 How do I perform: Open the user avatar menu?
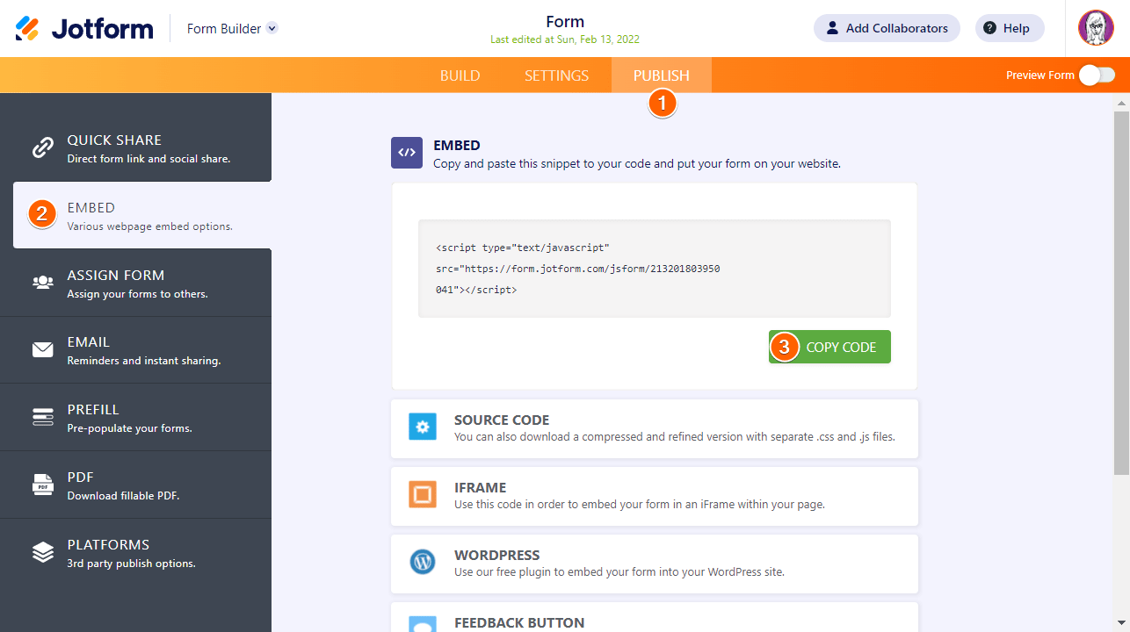[x=1096, y=28]
